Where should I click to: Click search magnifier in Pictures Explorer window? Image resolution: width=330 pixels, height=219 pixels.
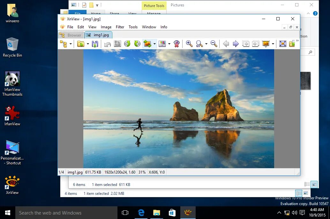[x=310, y=52]
